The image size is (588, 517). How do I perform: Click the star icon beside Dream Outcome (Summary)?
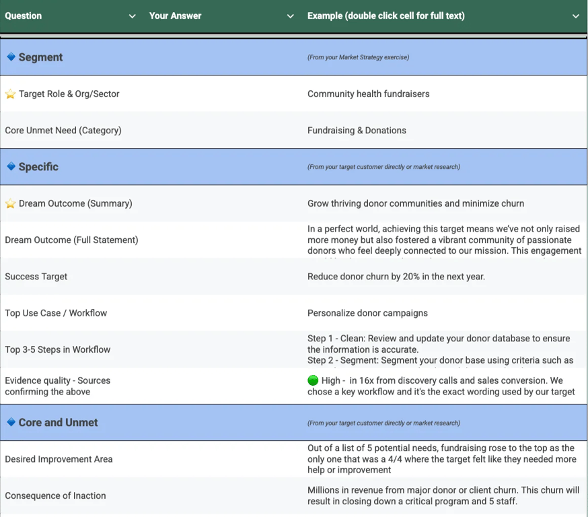(10, 204)
